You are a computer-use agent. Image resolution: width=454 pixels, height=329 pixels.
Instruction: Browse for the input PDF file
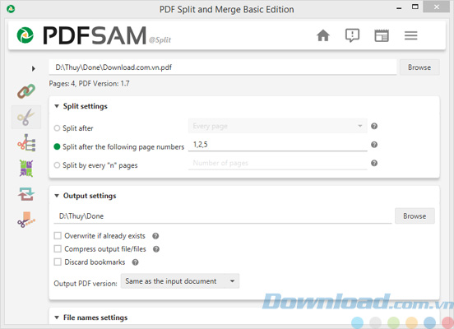[x=419, y=67]
